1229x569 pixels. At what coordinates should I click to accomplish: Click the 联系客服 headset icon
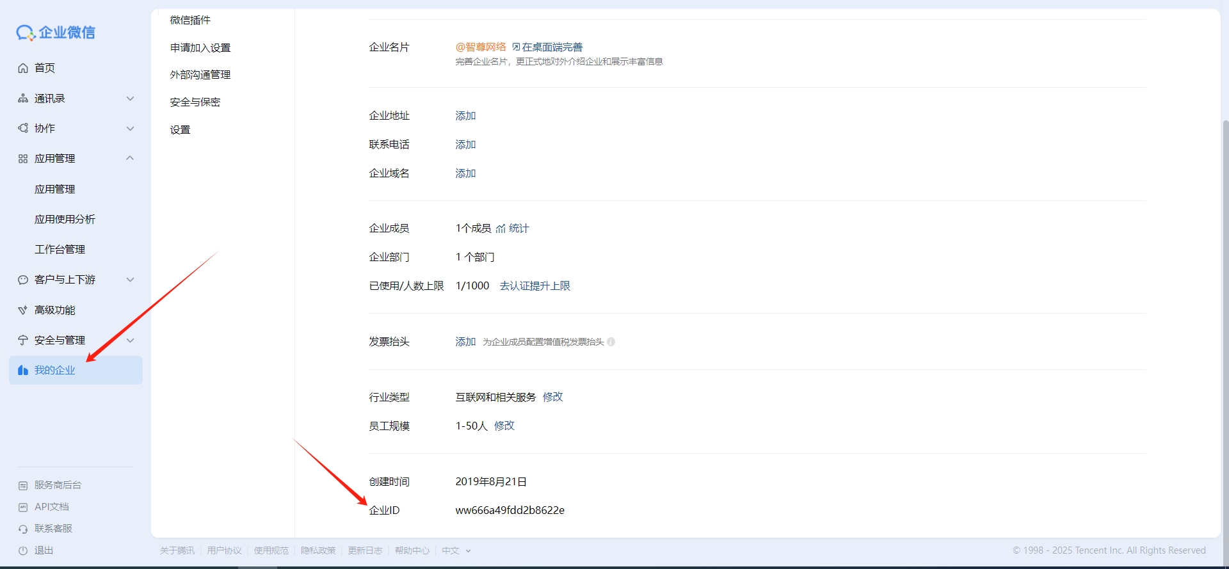(23, 529)
